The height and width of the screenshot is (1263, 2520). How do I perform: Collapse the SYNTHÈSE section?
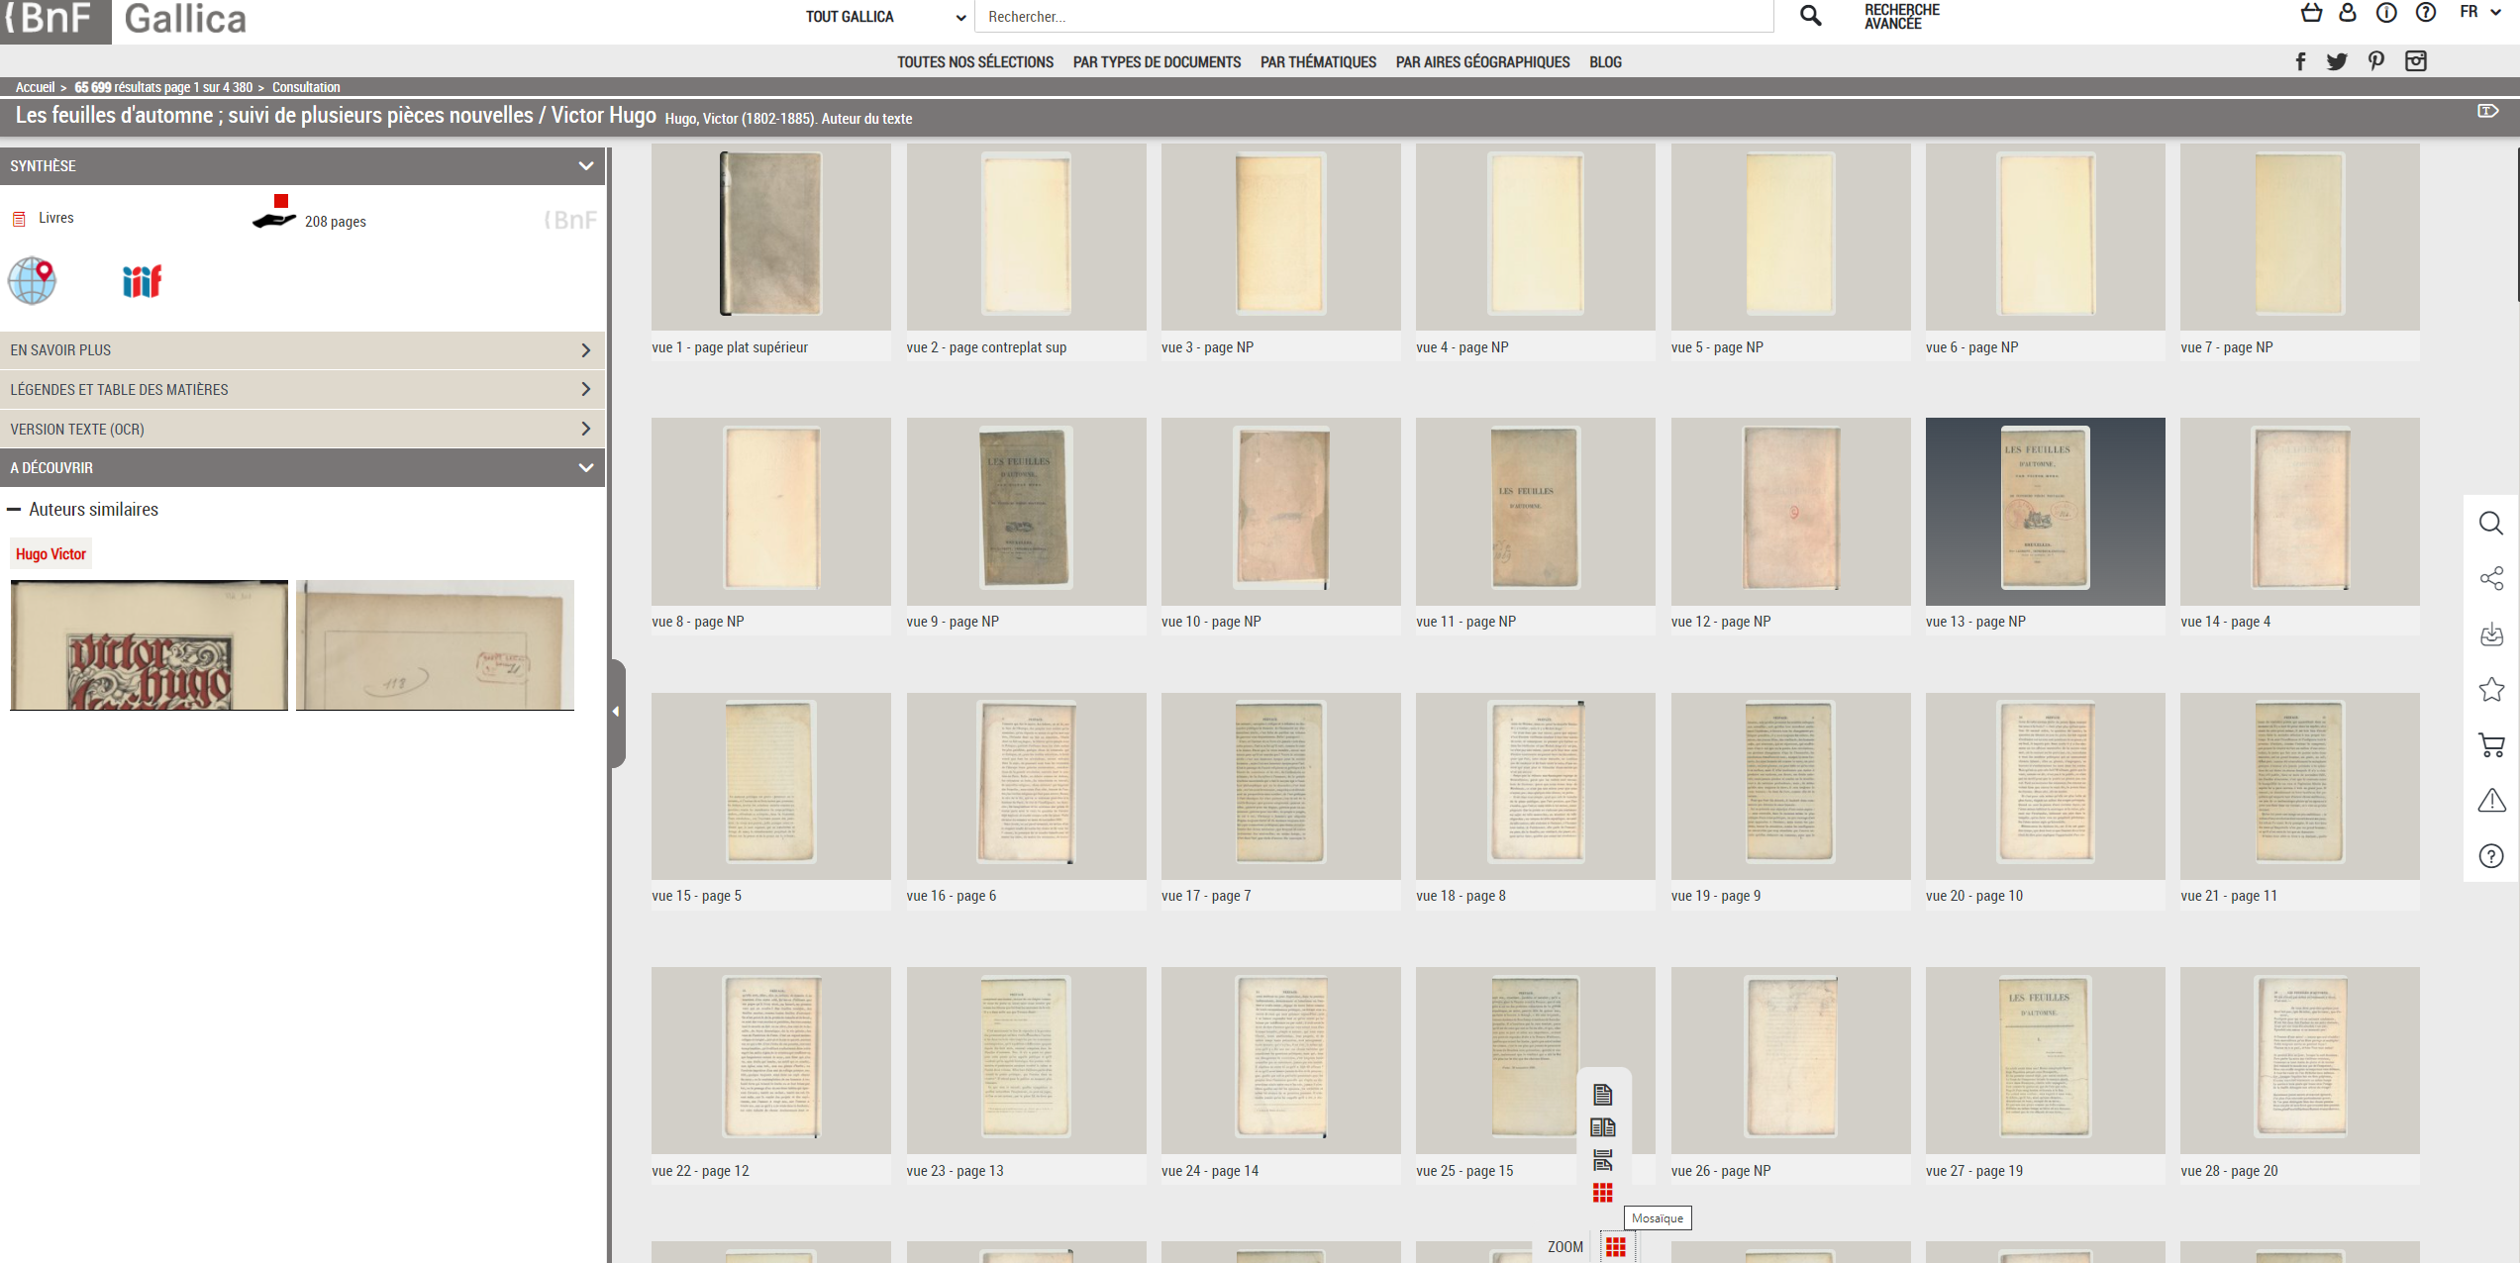pyautogui.click(x=302, y=166)
